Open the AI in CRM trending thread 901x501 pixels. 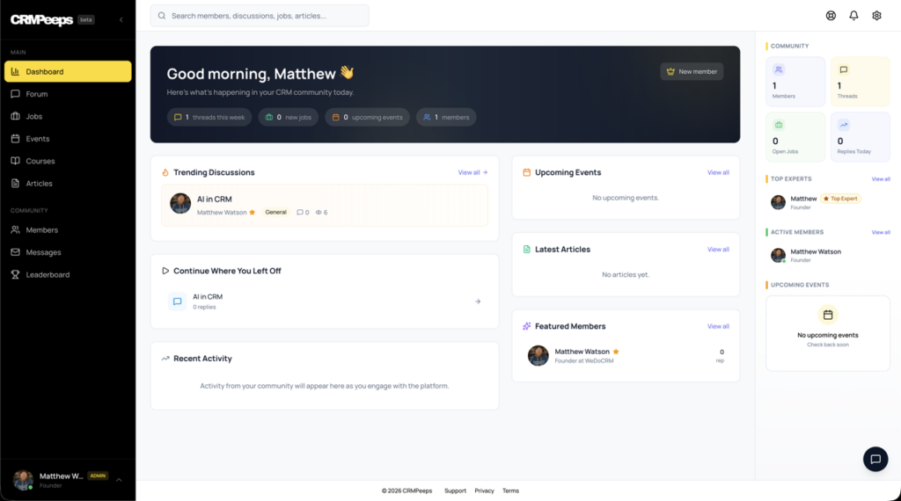tap(215, 200)
